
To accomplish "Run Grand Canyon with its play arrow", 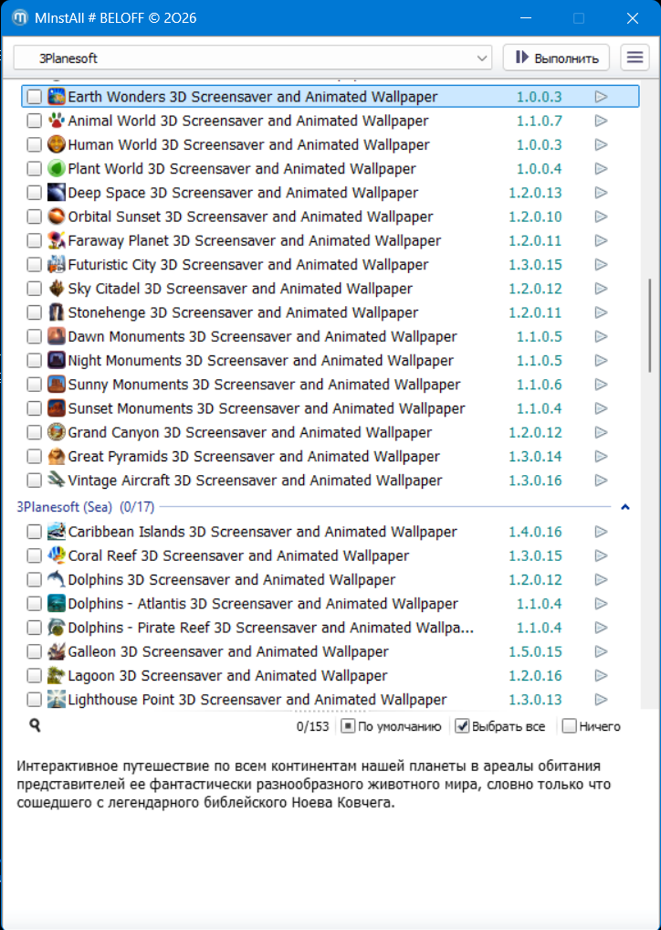I will 601,432.
